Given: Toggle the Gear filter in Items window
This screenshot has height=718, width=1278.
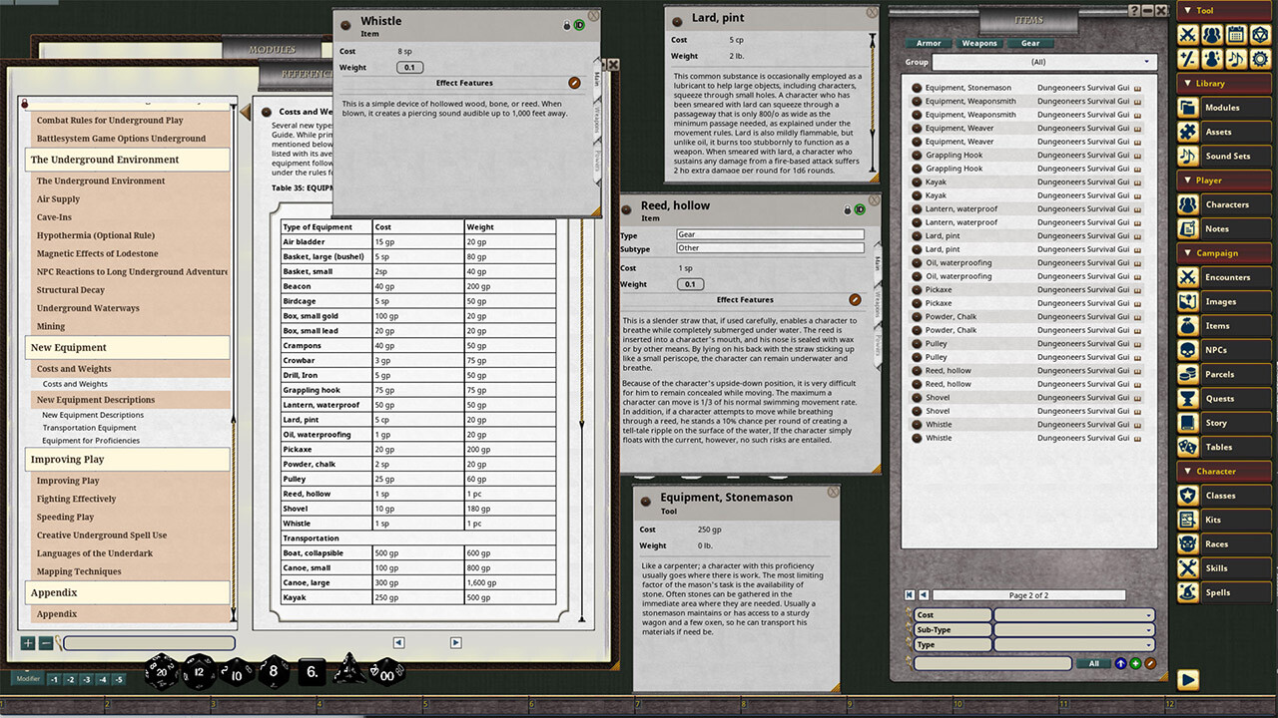Looking at the screenshot, I should [1029, 43].
